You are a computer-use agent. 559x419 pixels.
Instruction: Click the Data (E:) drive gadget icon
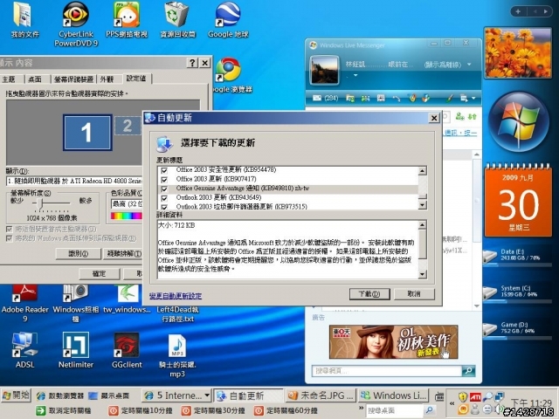[489, 256]
